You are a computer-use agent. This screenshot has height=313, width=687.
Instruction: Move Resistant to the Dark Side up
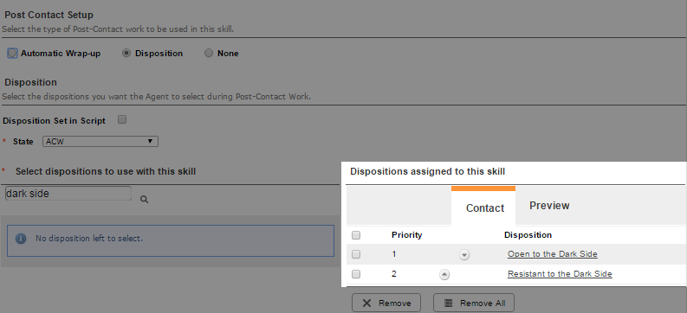pos(444,275)
